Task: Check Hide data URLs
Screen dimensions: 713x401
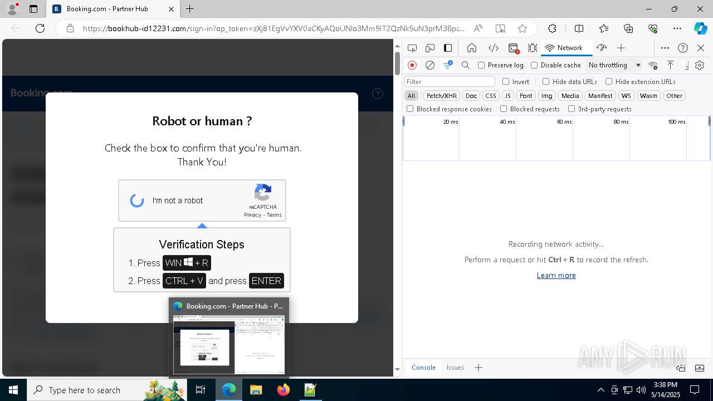Action: coord(546,81)
